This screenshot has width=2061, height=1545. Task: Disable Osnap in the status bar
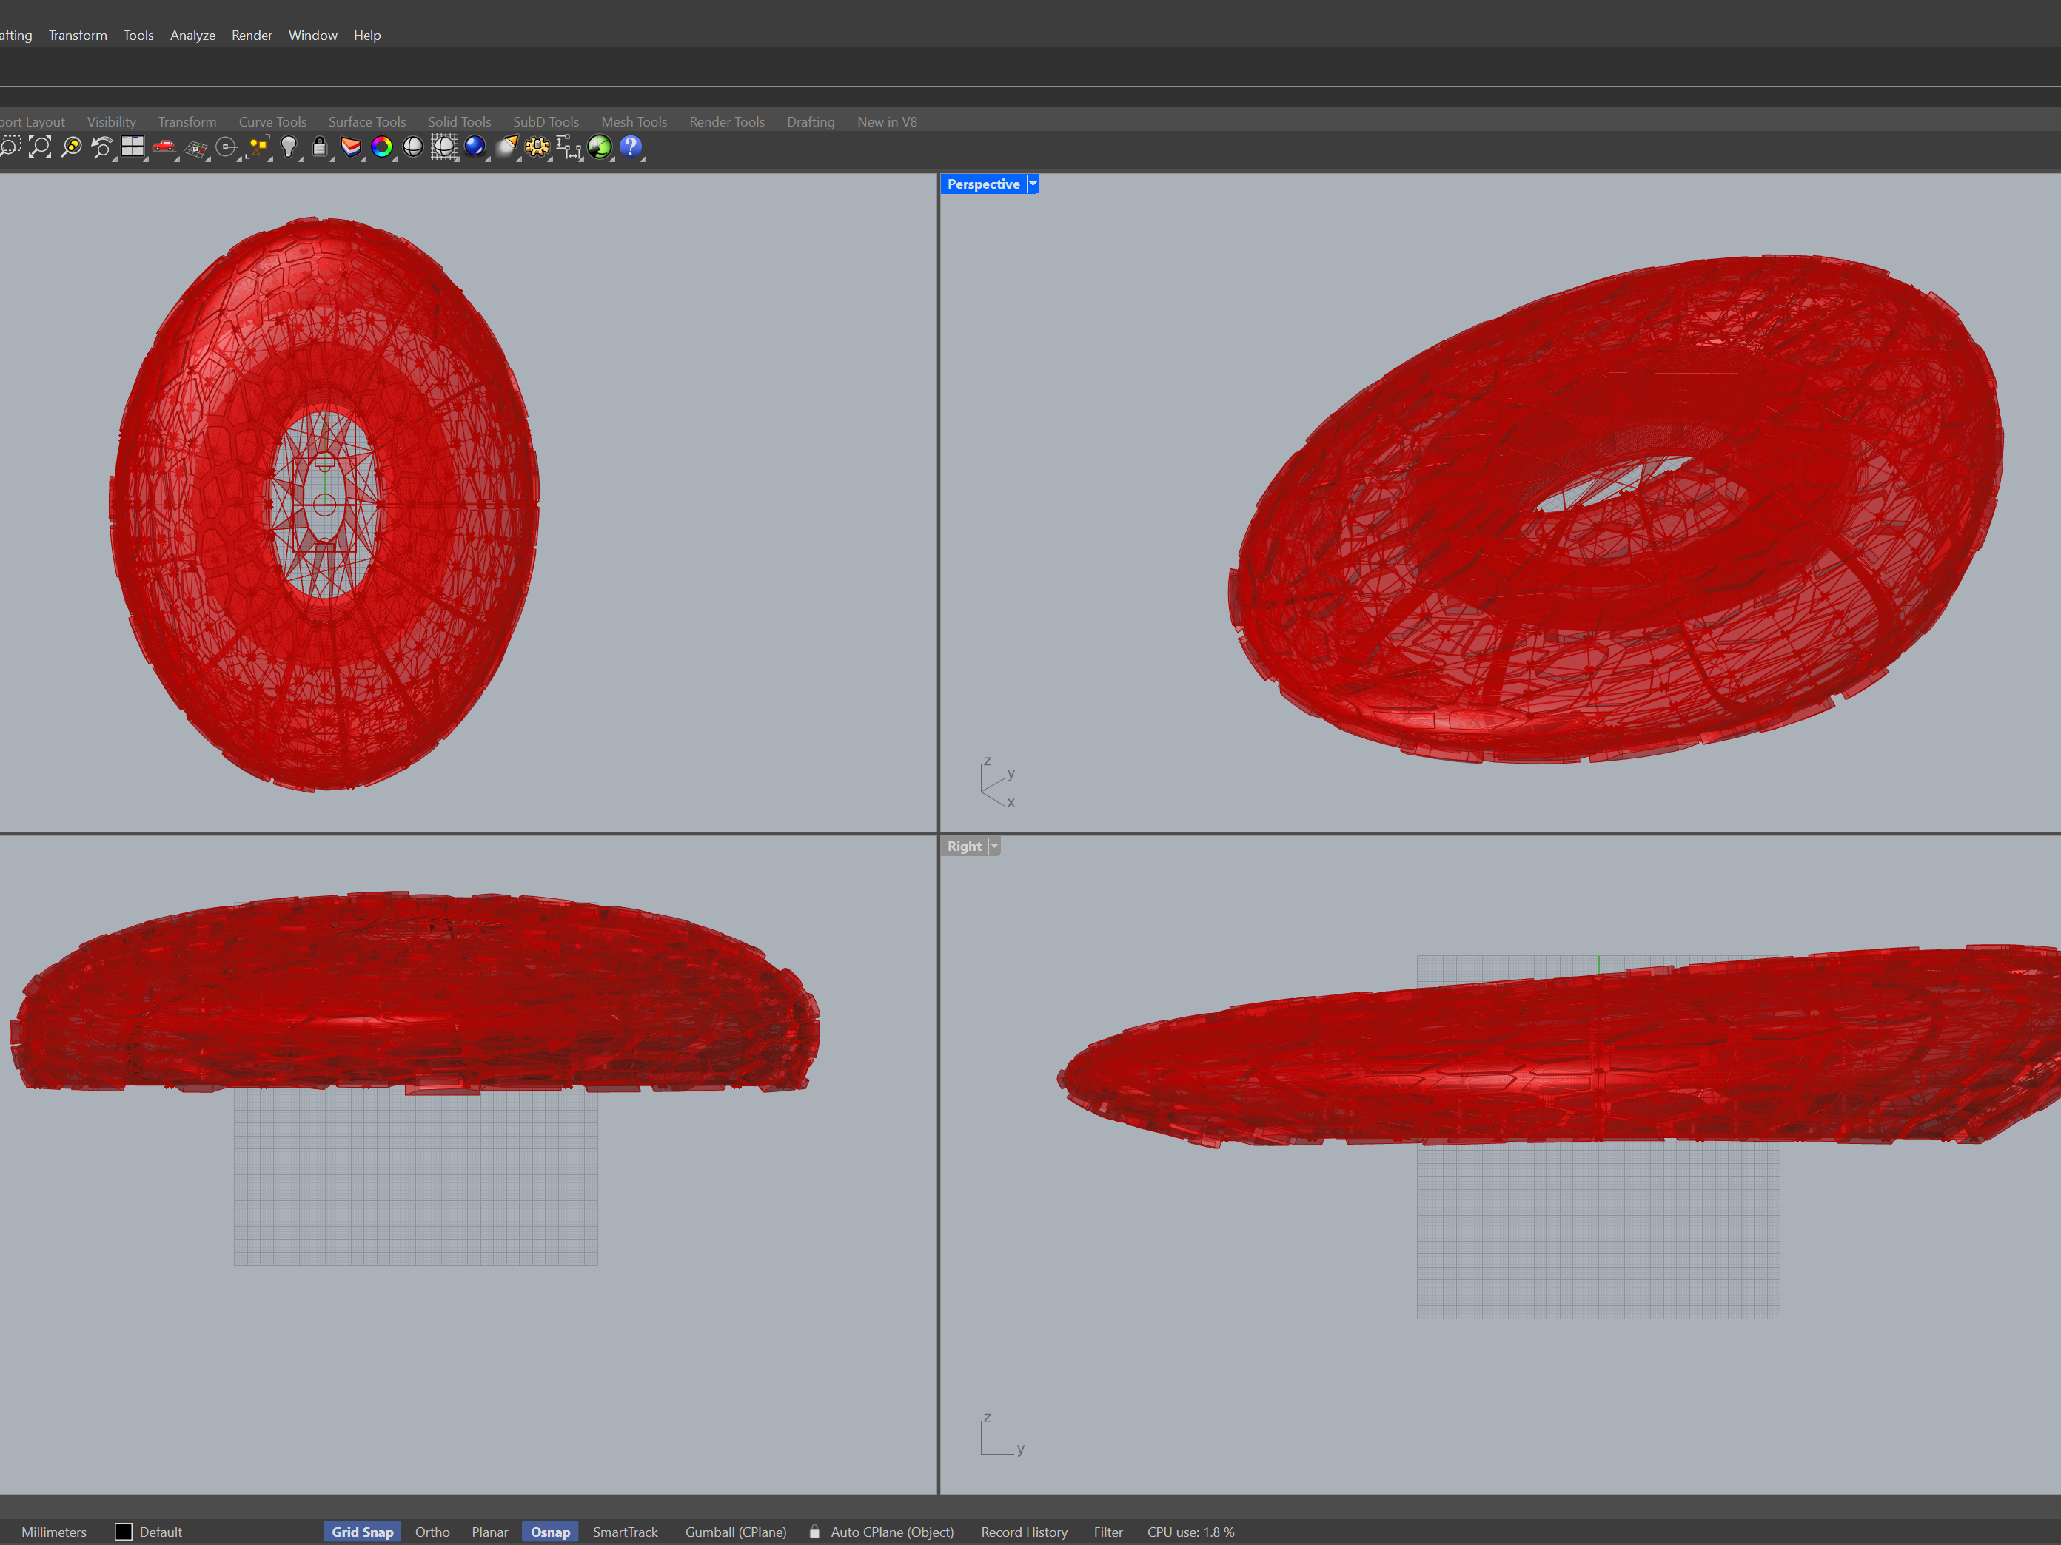550,1532
